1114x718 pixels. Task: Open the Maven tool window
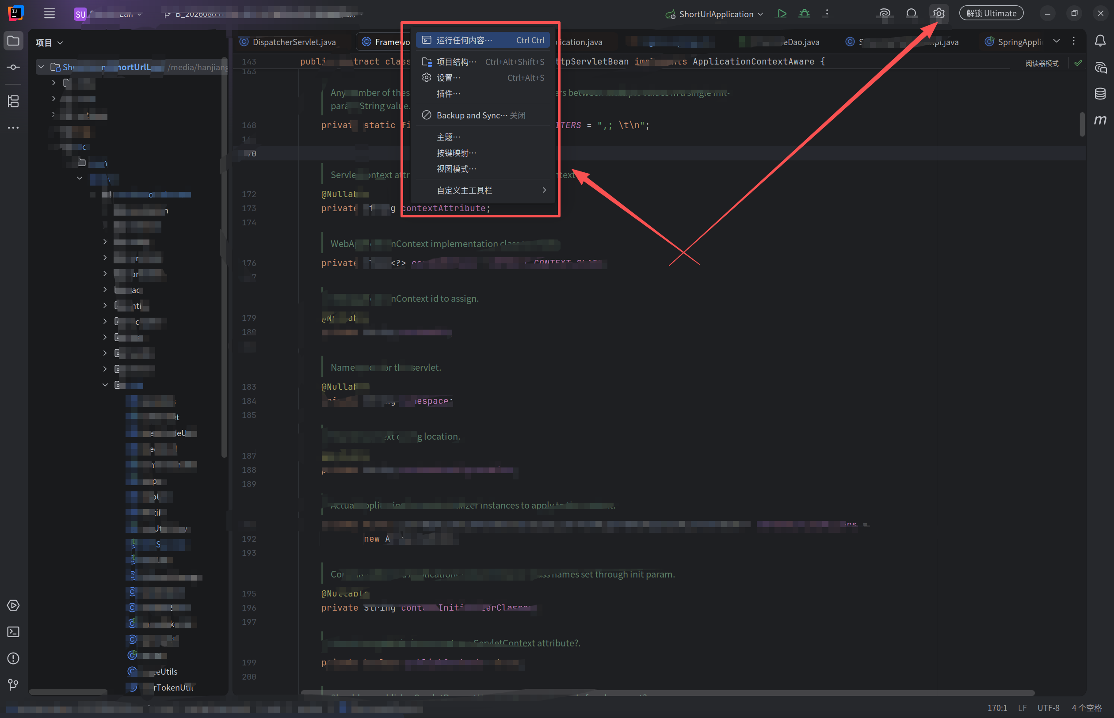[1100, 120]
